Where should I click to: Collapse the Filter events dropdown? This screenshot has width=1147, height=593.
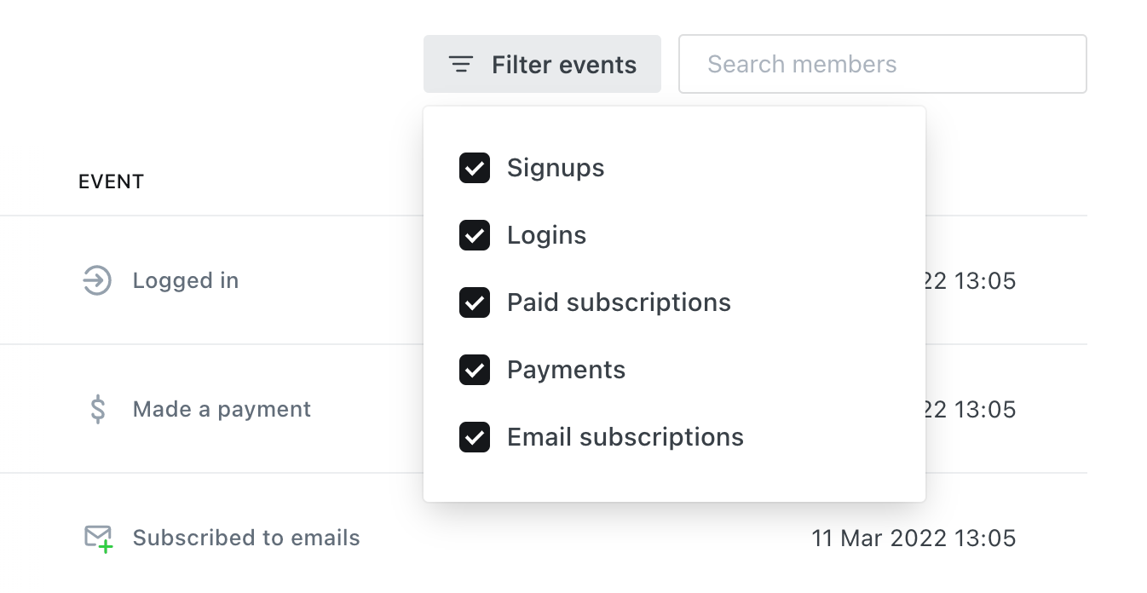click(542, 64)
